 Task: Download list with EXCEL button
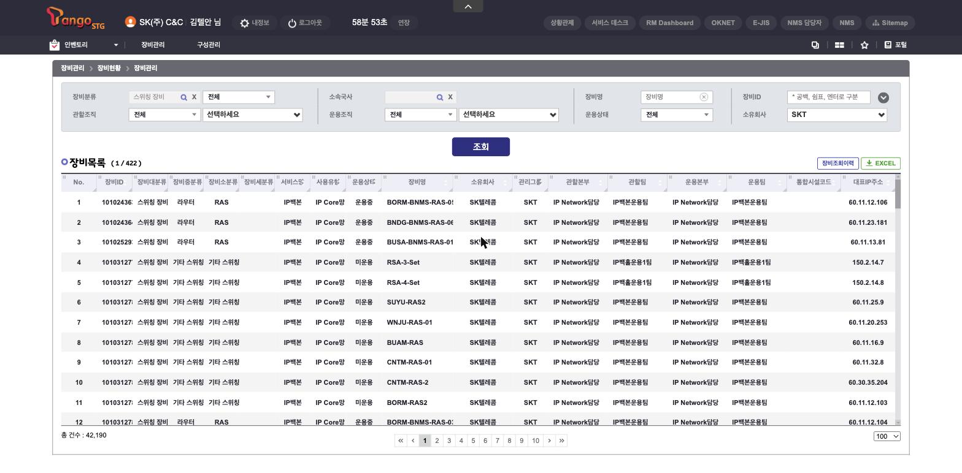pyautogui.click(x=880, y=163)
